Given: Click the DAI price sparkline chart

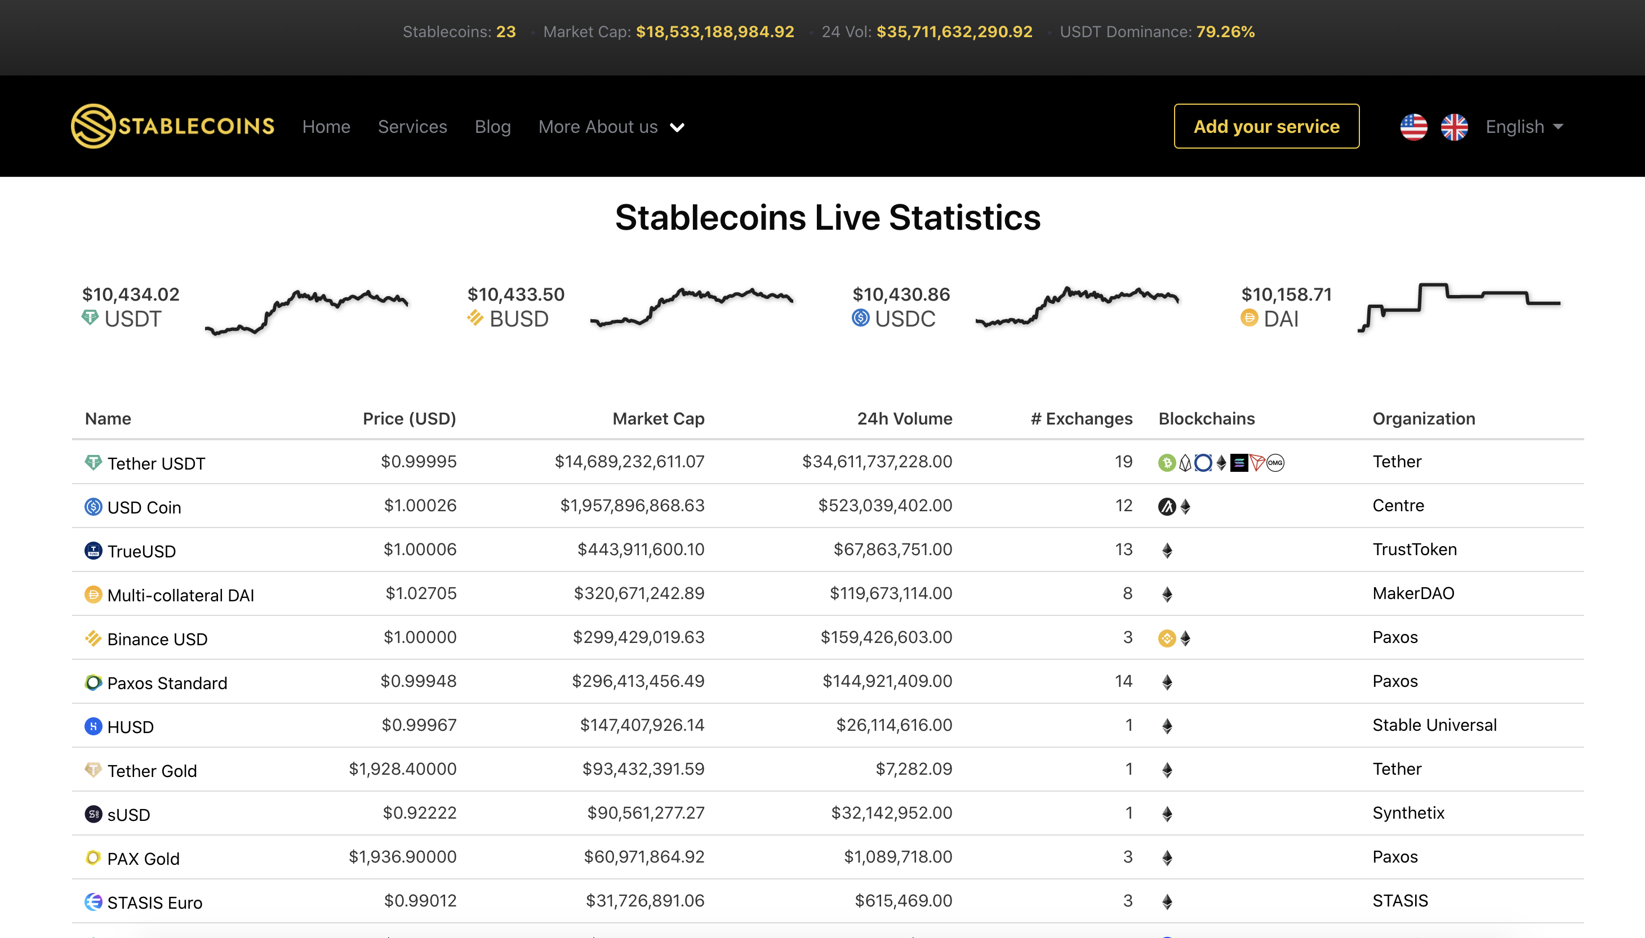Looking at the screenshot, I should click(1459, 307).
